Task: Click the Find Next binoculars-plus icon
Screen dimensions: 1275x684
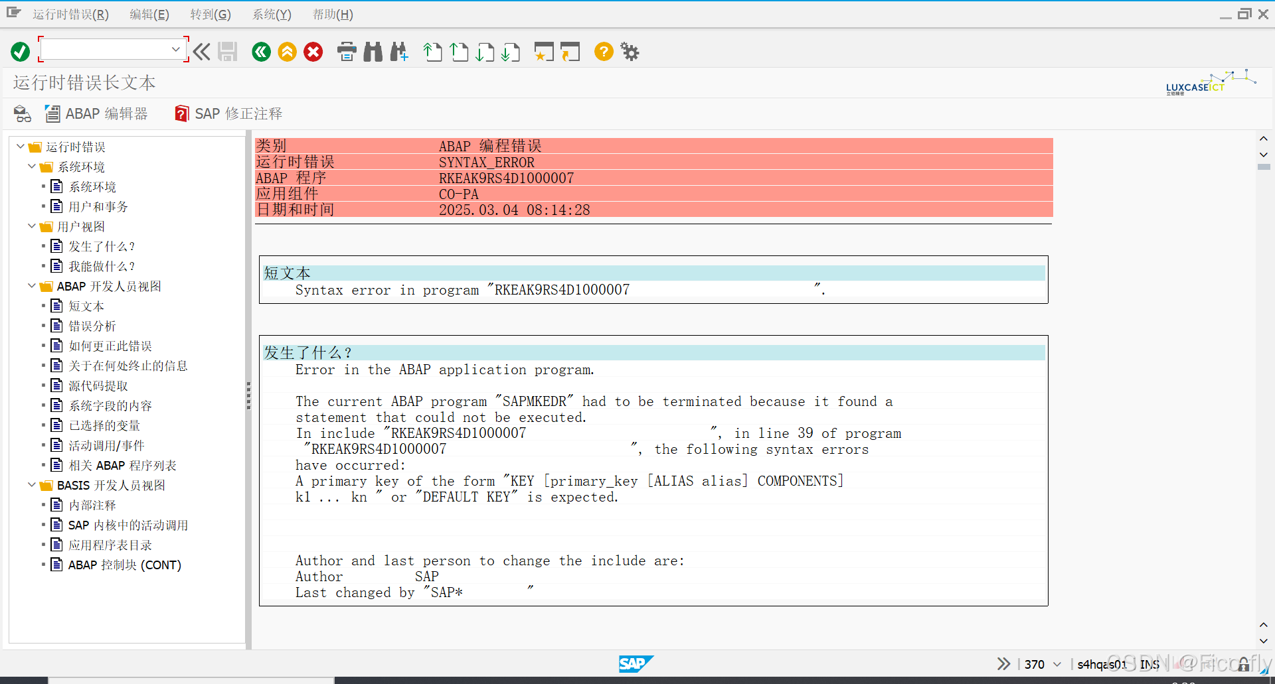Action: [x=399, y=52]
